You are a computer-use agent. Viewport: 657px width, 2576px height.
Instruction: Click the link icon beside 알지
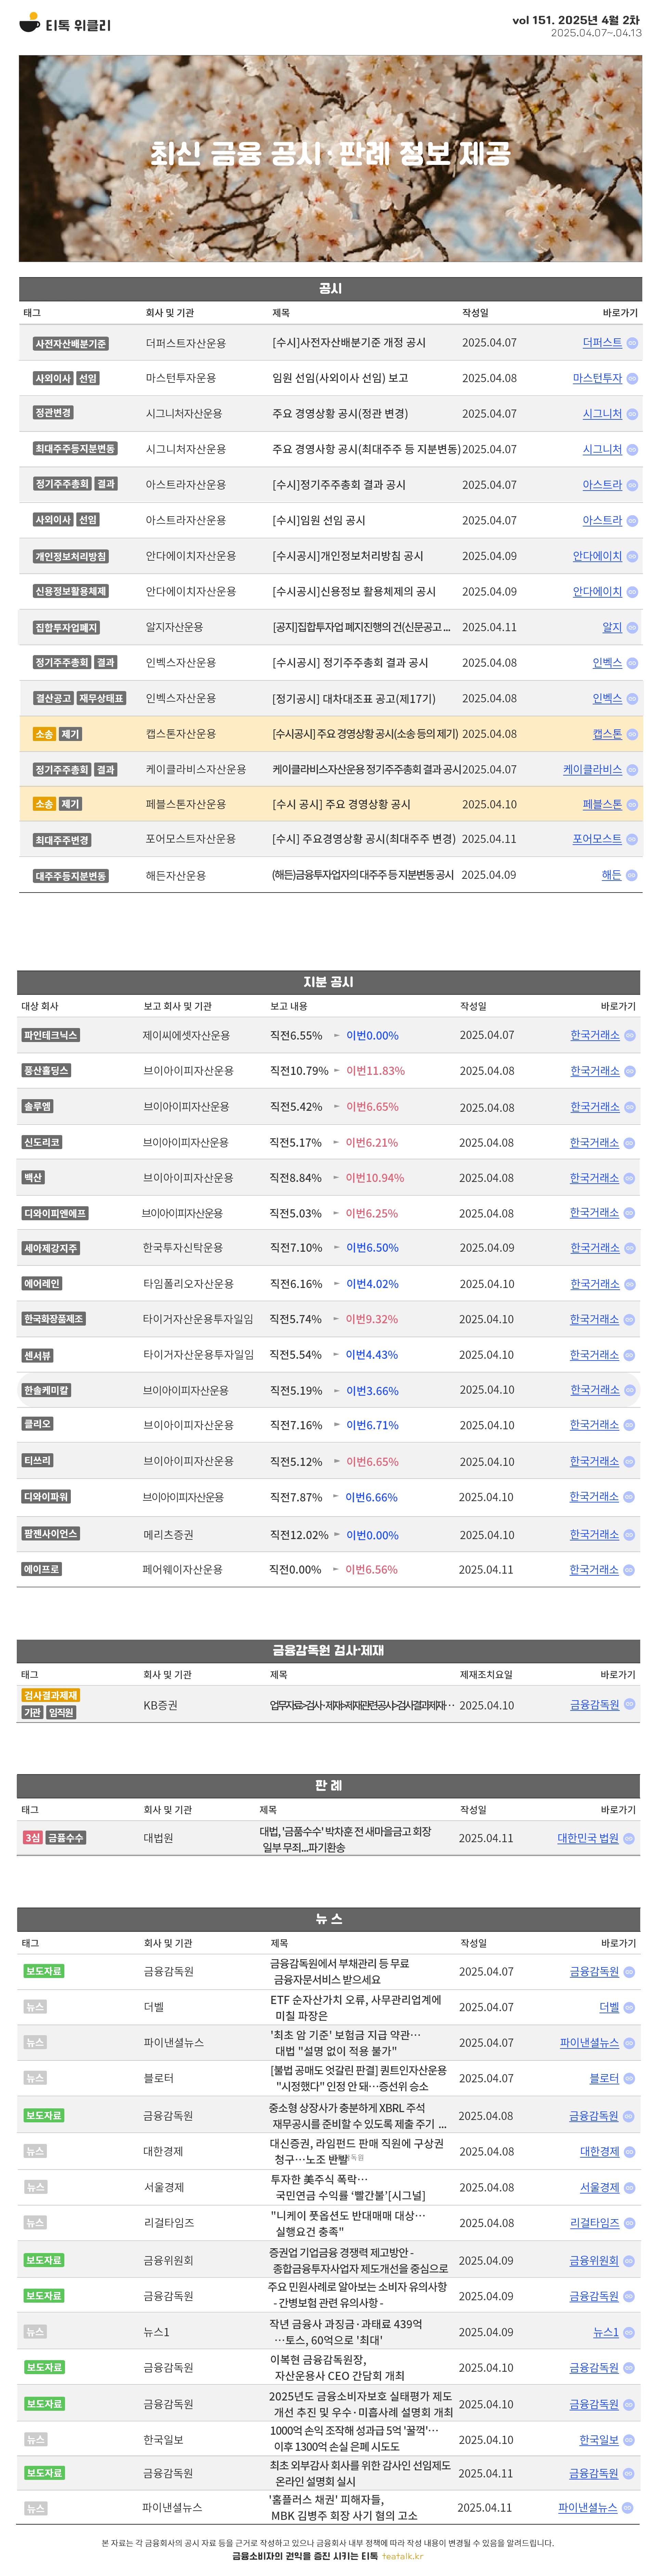tap(632, 628)
